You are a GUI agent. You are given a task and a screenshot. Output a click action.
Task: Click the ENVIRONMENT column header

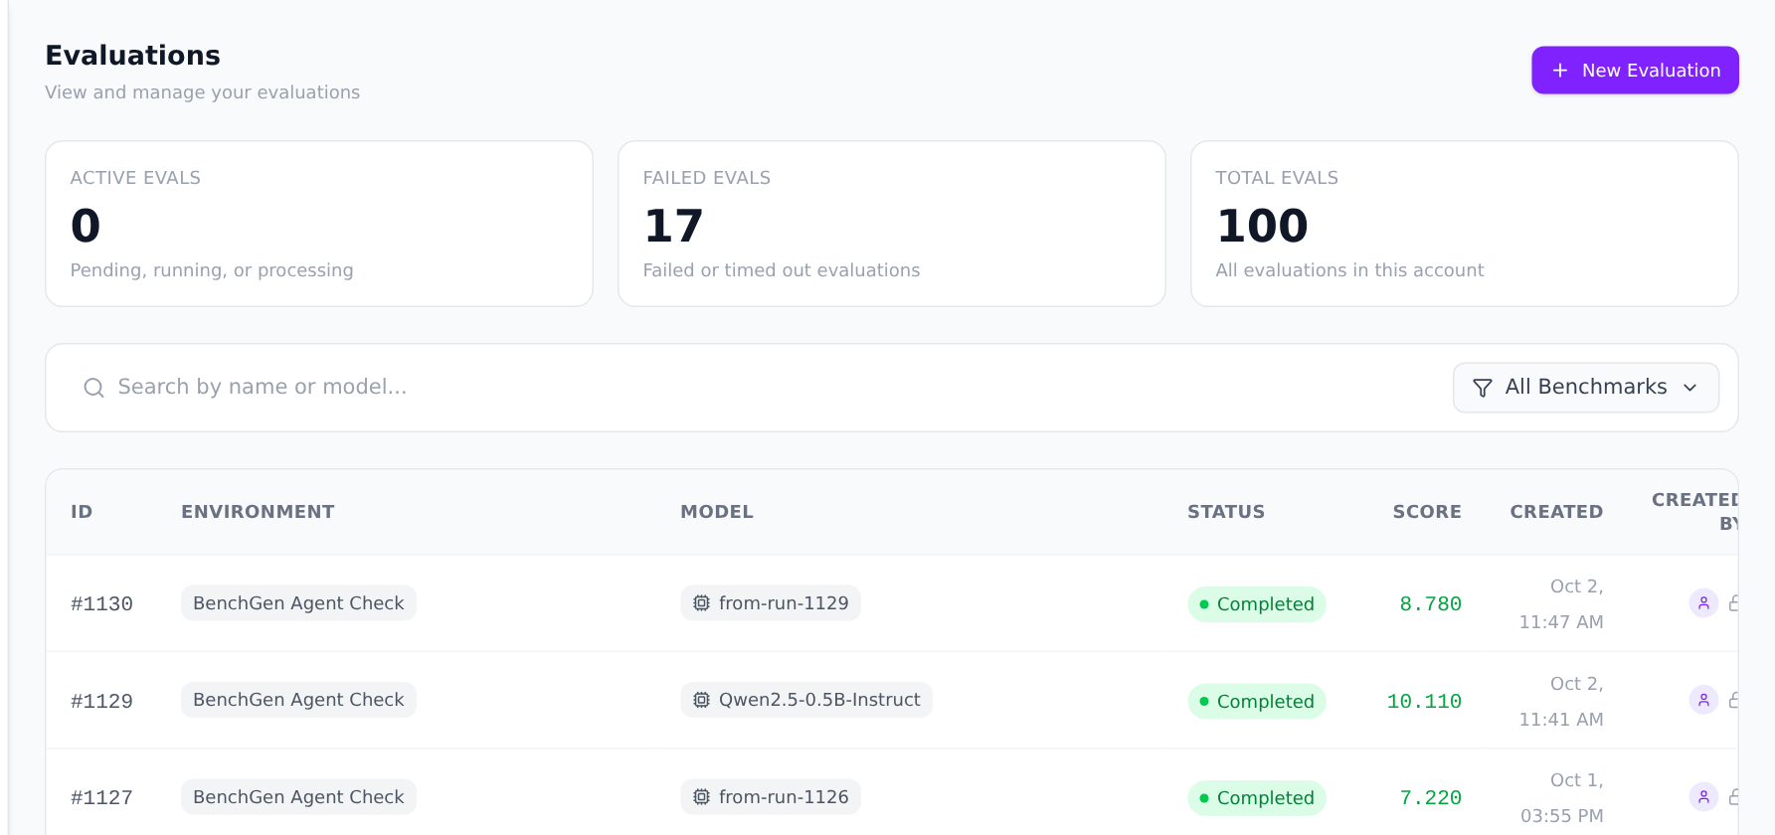click(258, 512)
